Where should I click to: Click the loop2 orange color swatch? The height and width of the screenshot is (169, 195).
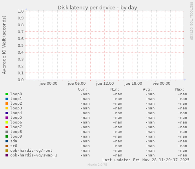(x=7, y=104)
